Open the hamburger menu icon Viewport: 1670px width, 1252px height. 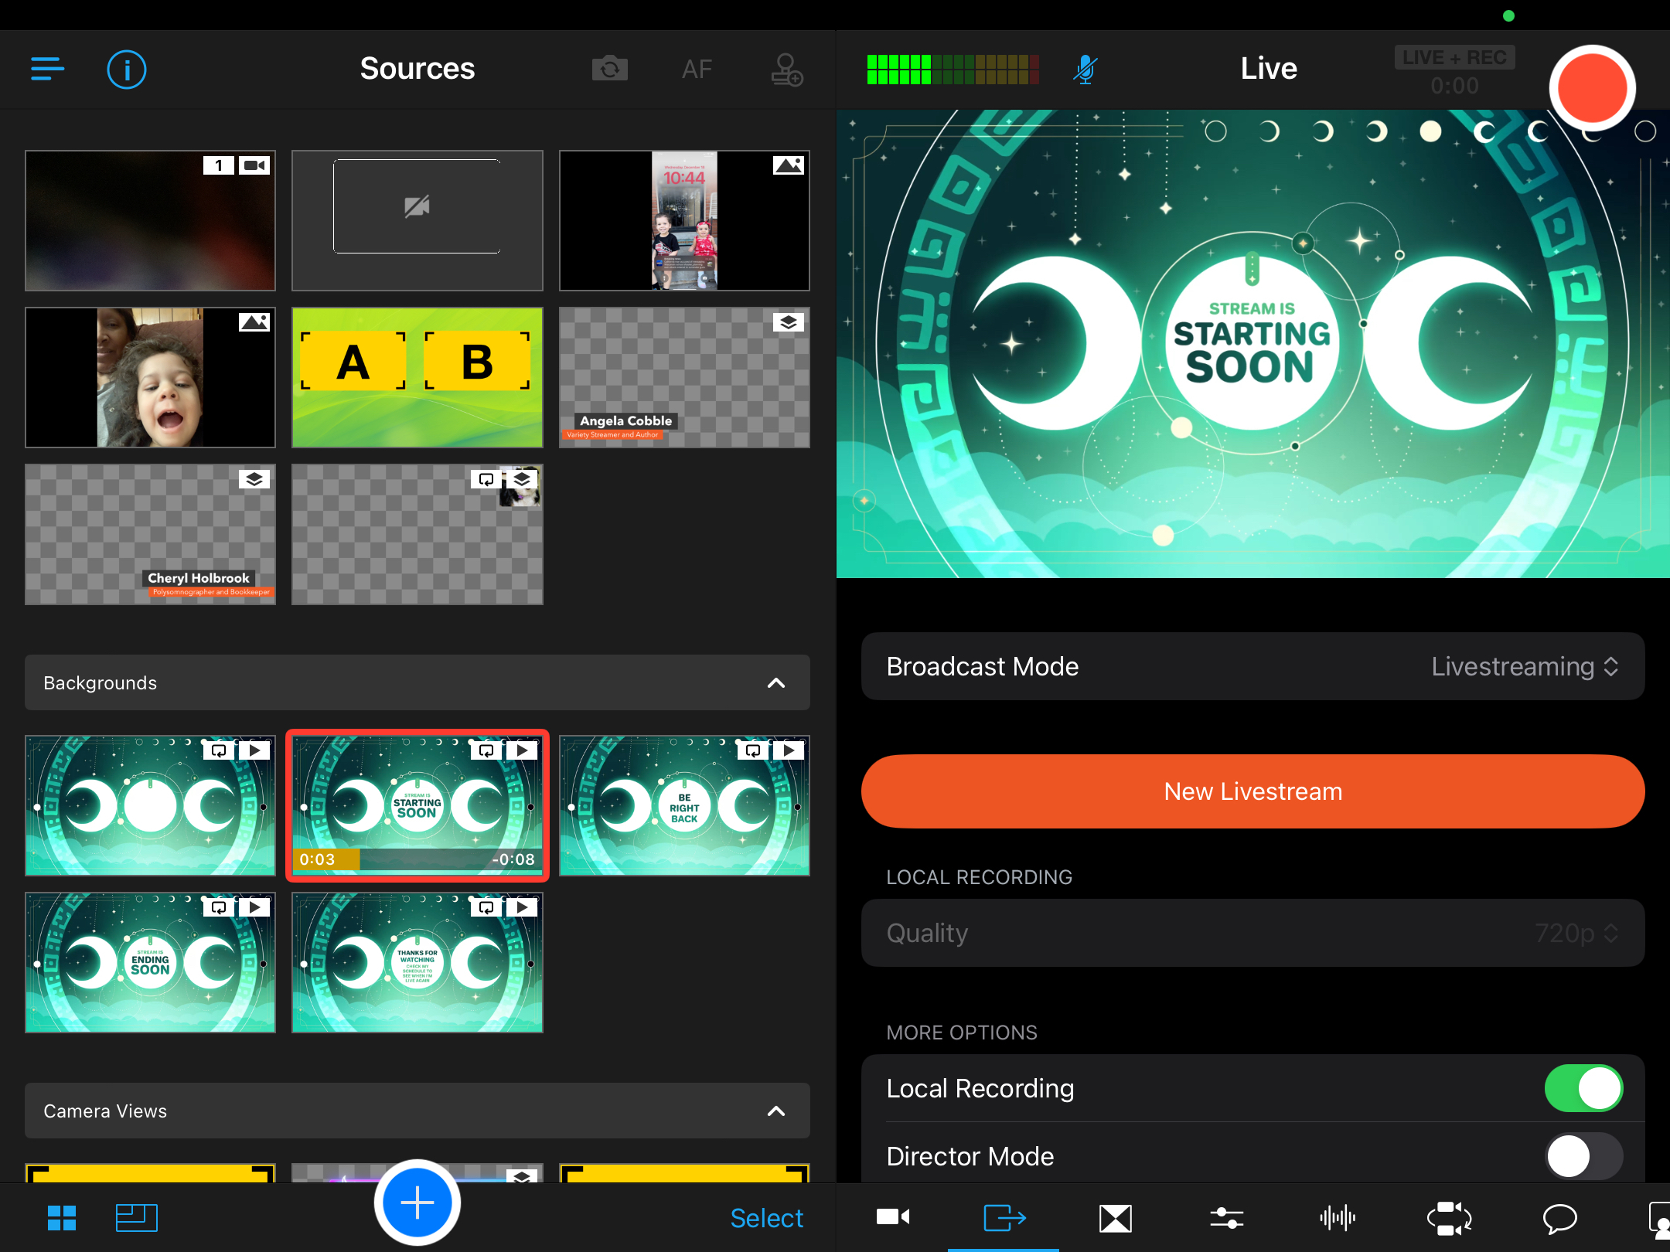pyautogui.click(x=47, y=69)
